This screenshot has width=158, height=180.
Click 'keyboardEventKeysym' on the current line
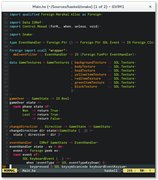(x=107, y=167)
